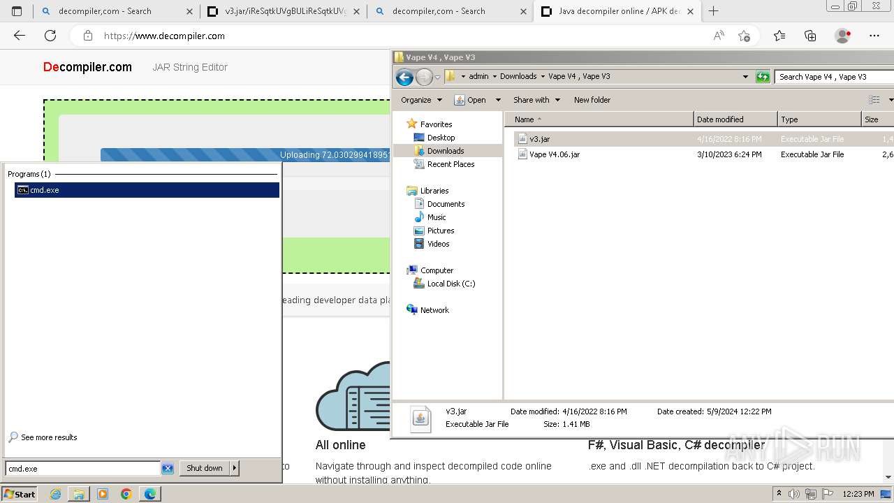This screenshot has width=894, height=503.
Task: Sort by the Size column header
Action: coord(878,119)
